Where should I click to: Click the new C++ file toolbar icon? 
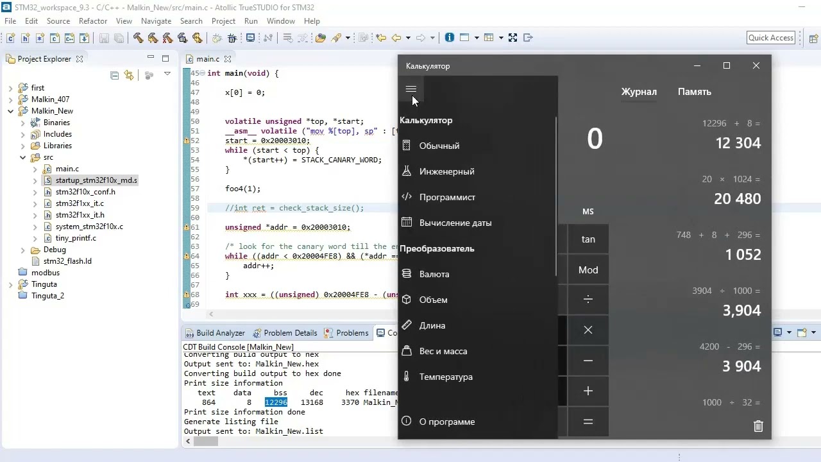point(69,38)
